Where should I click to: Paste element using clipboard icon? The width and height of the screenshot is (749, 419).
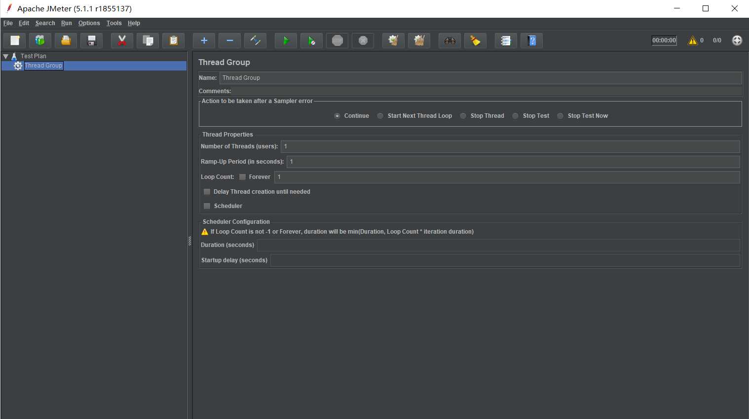(x=174, y=40)
